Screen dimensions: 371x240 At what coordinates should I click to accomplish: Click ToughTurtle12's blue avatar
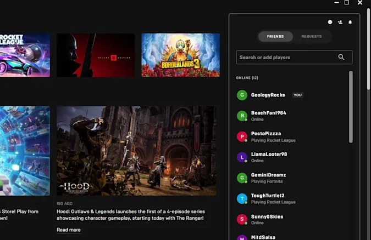pos(242,199)
